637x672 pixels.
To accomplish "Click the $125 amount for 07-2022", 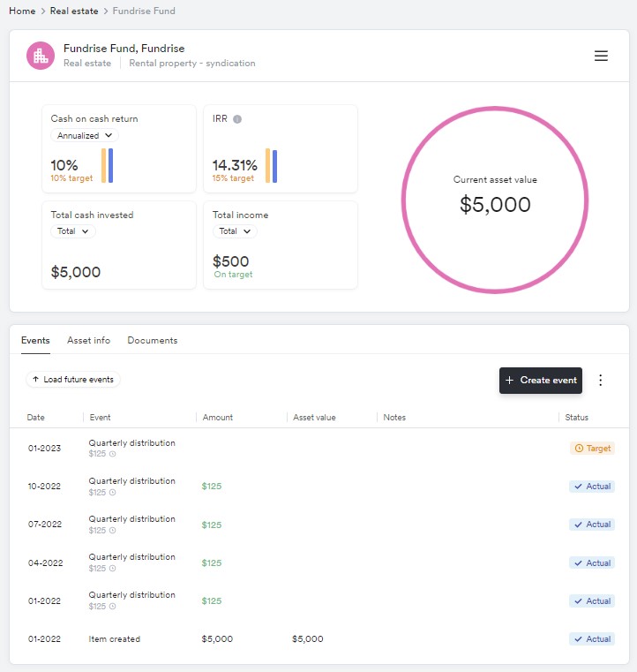I will (212, 525).
